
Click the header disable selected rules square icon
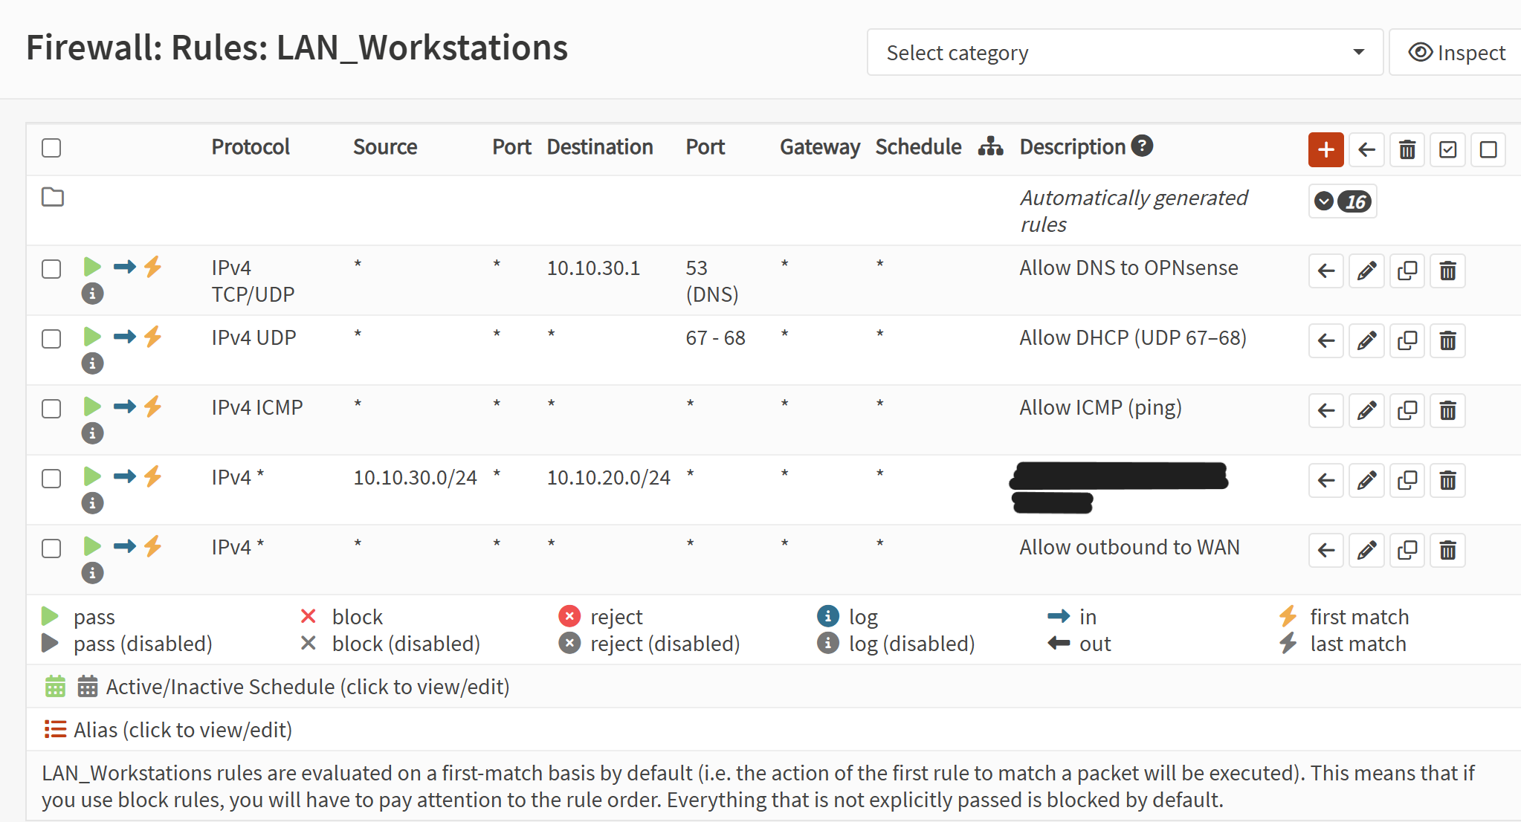1488,150
